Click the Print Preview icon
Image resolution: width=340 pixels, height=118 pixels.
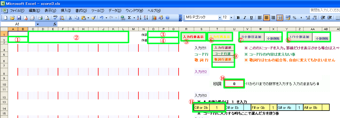point(47,18)
